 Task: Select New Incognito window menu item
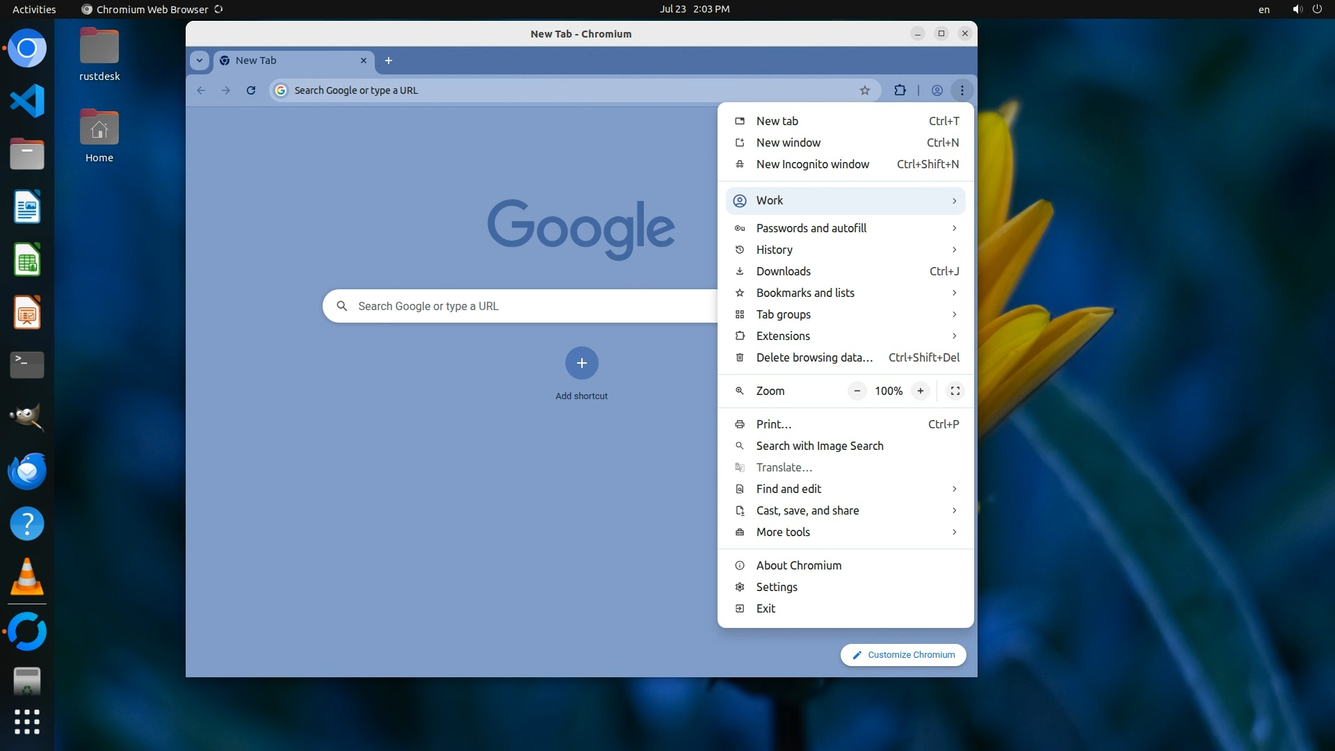[x=812, y=164]
